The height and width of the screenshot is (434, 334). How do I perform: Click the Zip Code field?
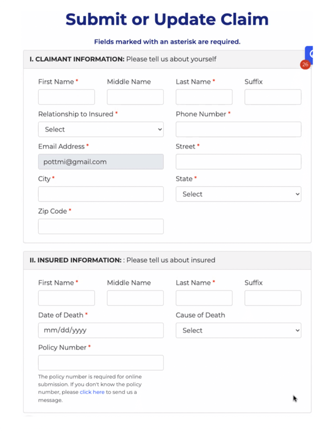(x=101, y=226)
